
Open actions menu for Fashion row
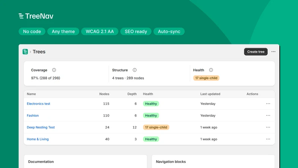(x=268, y=115)
